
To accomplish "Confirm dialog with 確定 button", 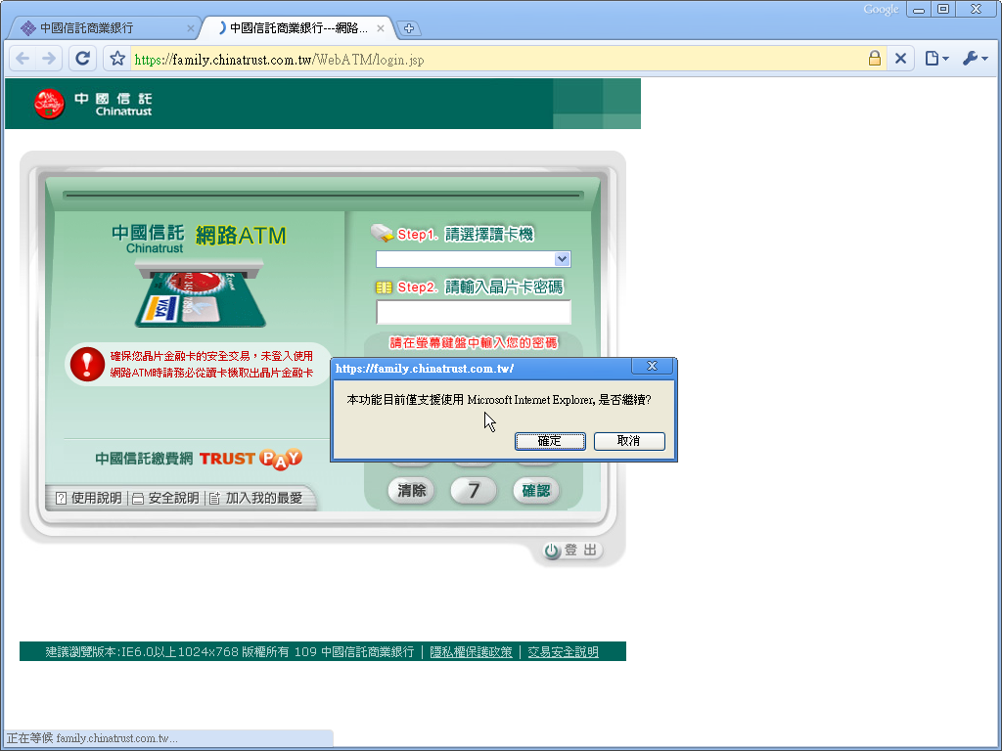I will [x=550, y=441].
